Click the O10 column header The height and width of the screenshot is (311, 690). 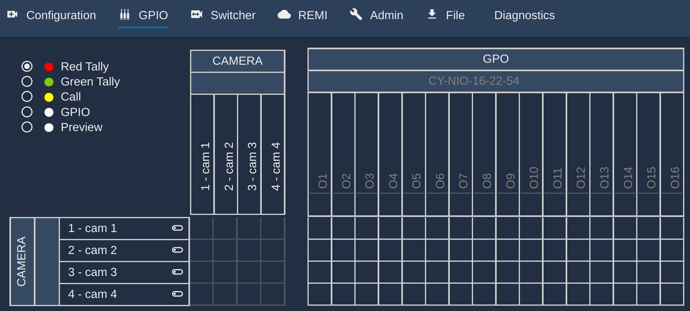coord(531,154)
